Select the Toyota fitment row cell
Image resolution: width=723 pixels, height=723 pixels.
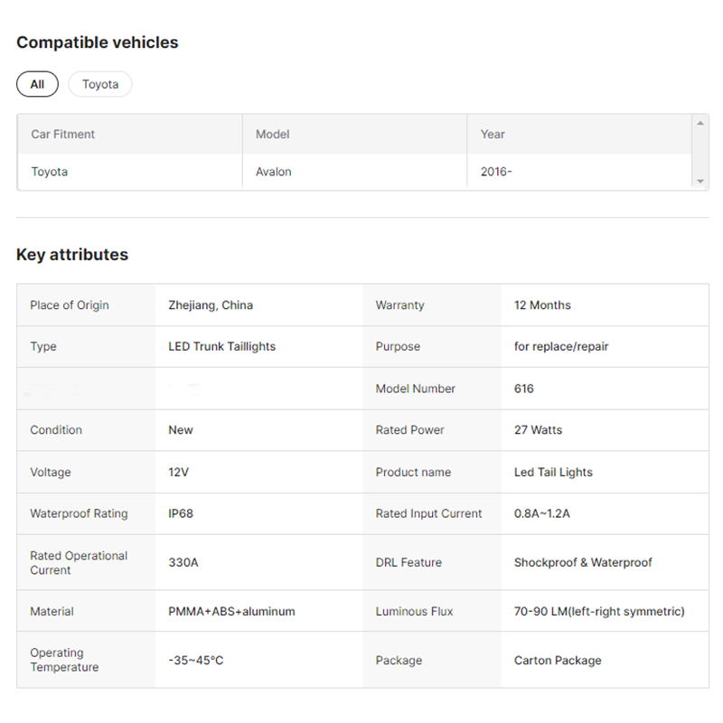pyautogui.click(x=130, y=172)
